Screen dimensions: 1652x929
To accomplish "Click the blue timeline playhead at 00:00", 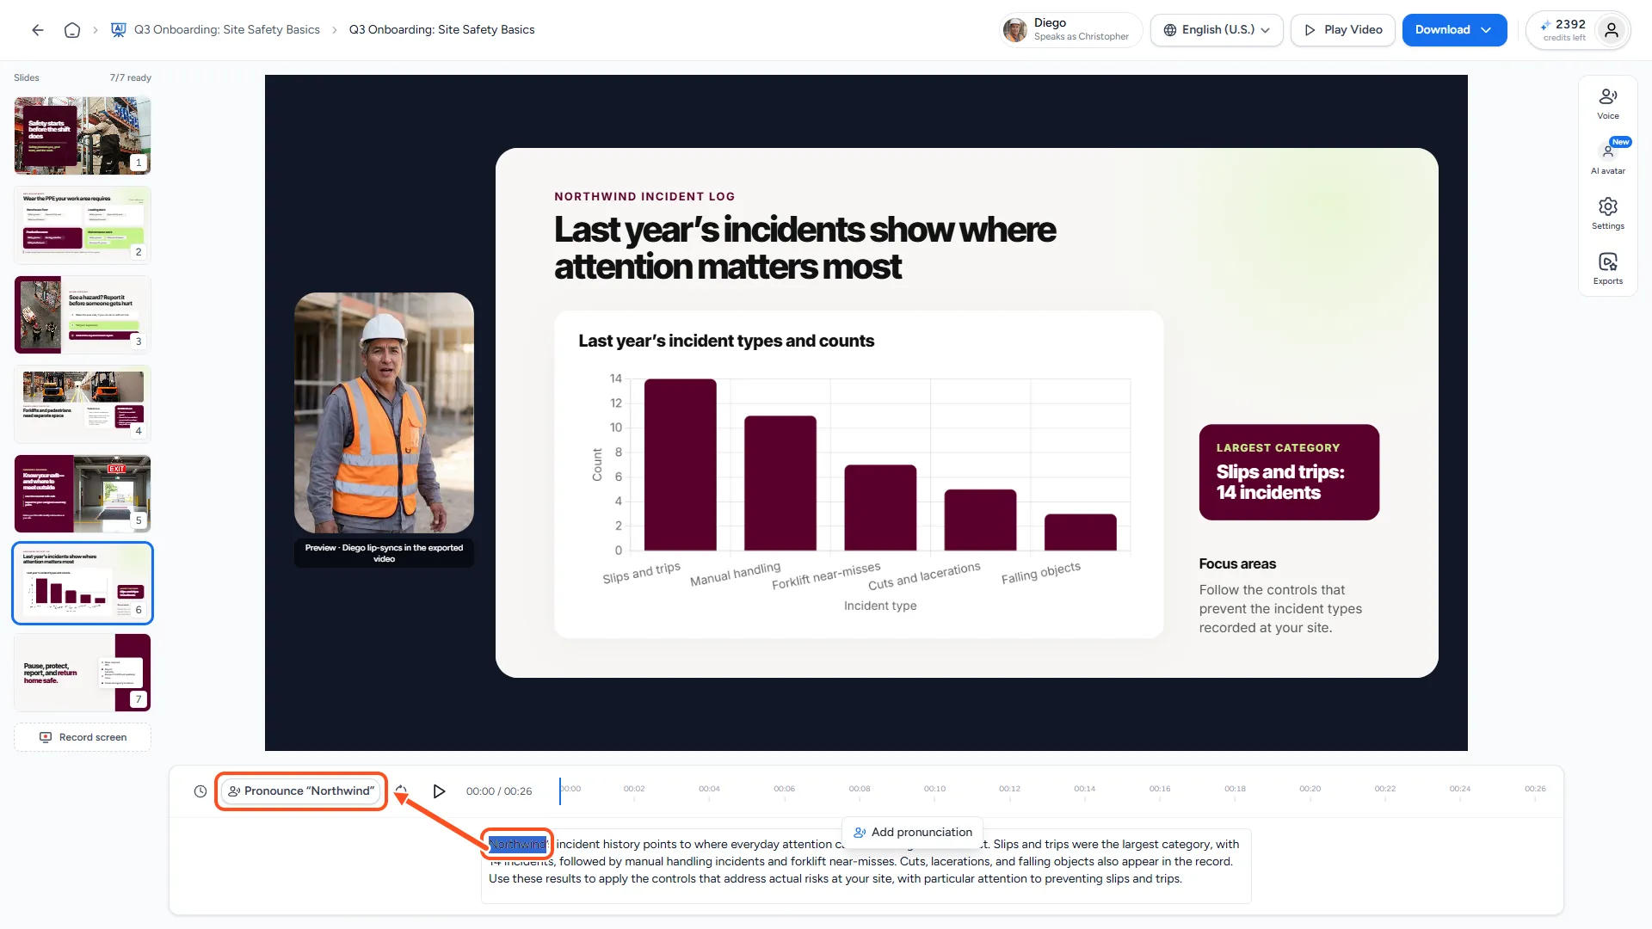I will pos(560,791).
